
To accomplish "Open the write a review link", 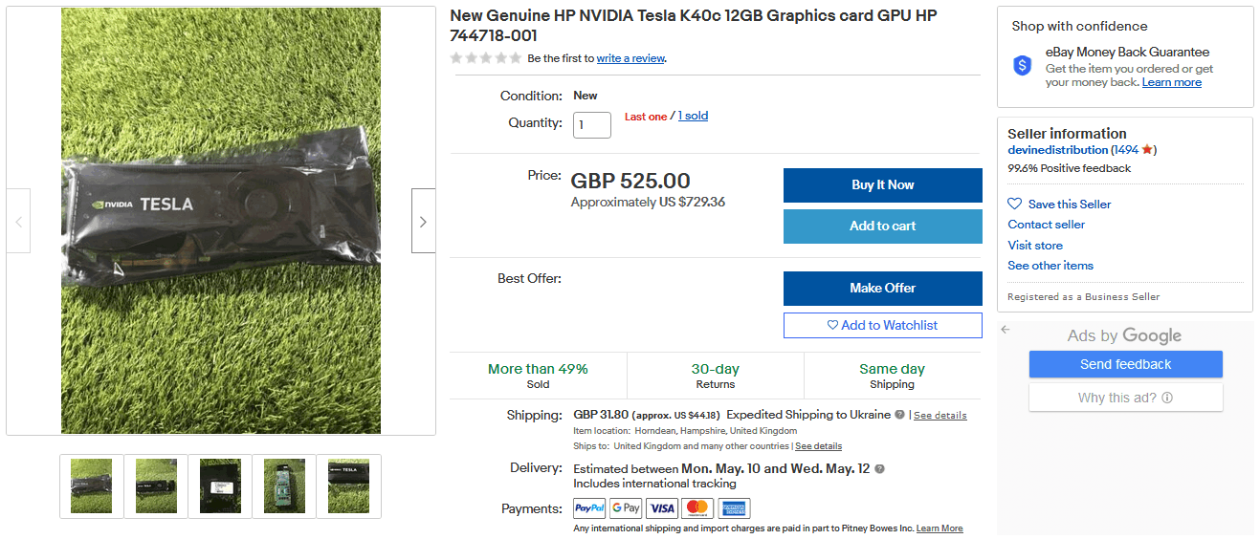I will pos(630,58).
